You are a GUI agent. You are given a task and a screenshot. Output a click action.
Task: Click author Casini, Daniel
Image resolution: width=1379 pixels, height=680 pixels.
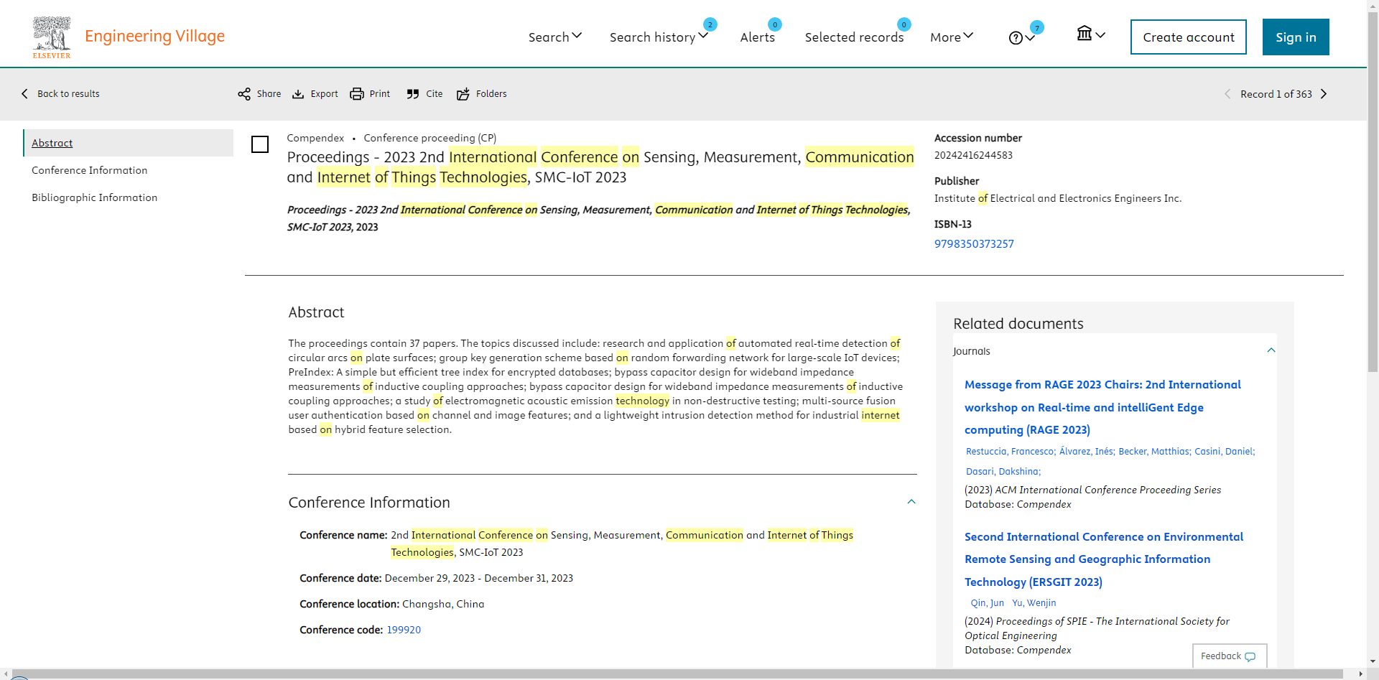coord(1225,452)
